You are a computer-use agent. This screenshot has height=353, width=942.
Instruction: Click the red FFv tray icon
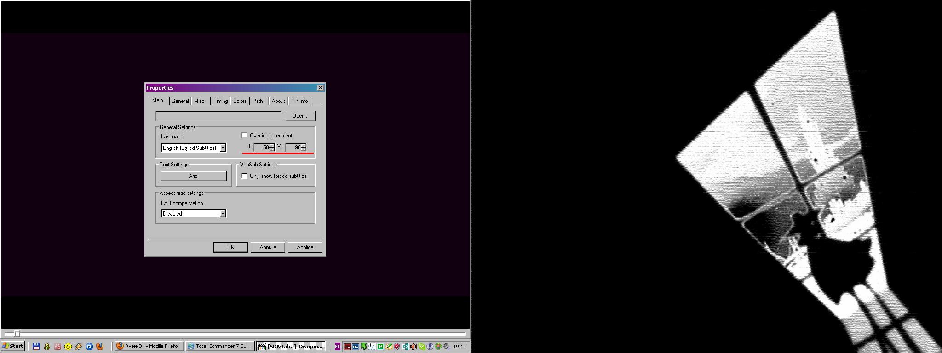[x=347, y=347]
